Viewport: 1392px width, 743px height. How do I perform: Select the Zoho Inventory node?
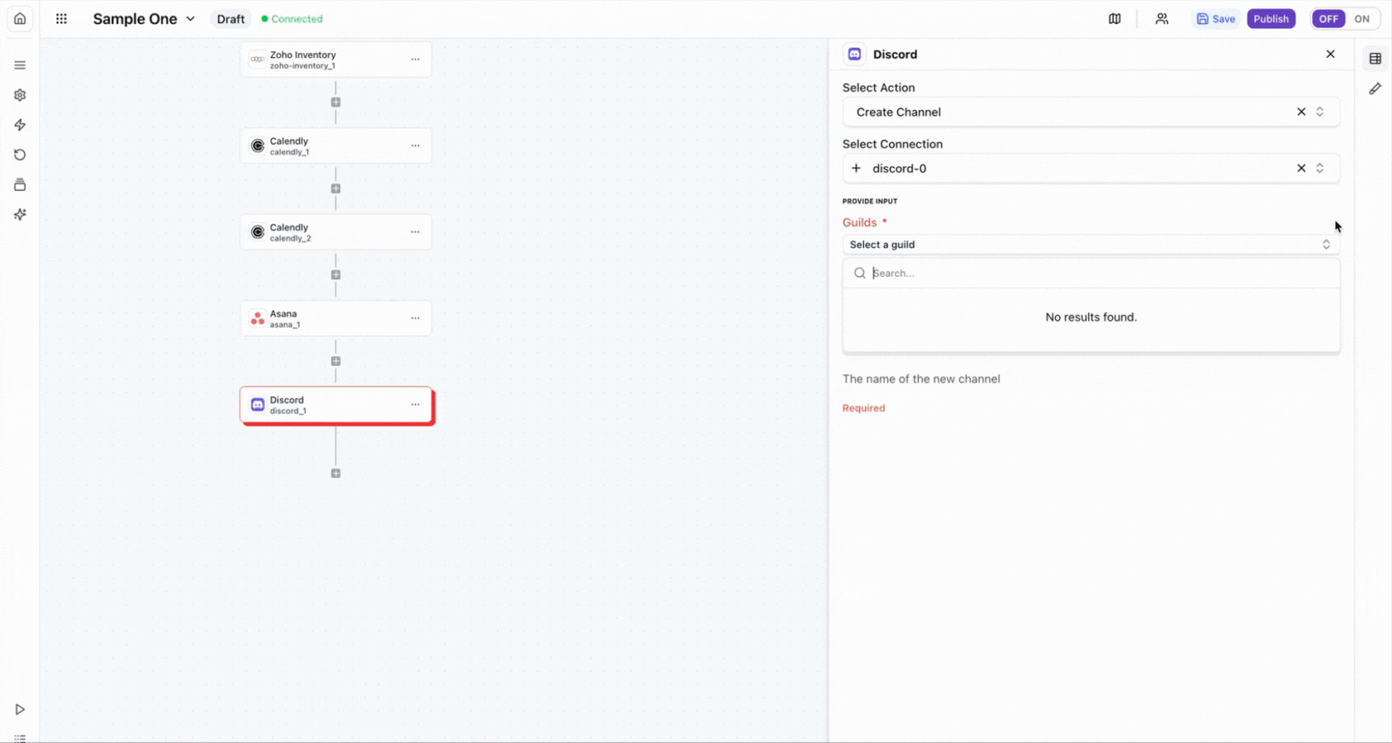point(335,60)
